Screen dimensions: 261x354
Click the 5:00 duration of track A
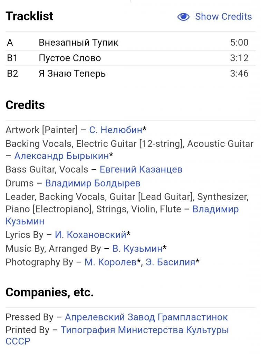tap(239, 43)
